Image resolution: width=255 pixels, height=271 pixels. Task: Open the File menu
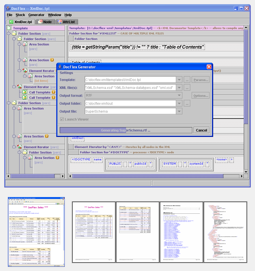(x=10, y=15)
